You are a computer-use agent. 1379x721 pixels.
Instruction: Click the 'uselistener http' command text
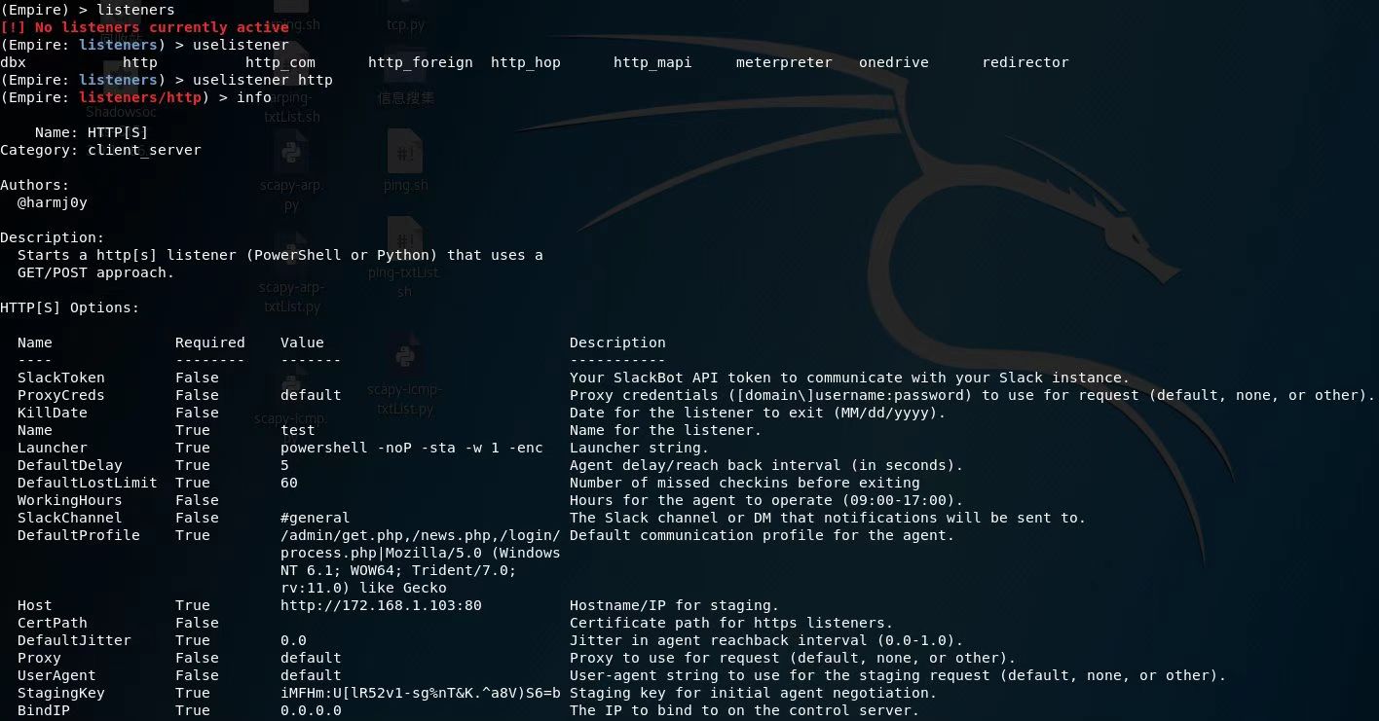click(263, 80)
